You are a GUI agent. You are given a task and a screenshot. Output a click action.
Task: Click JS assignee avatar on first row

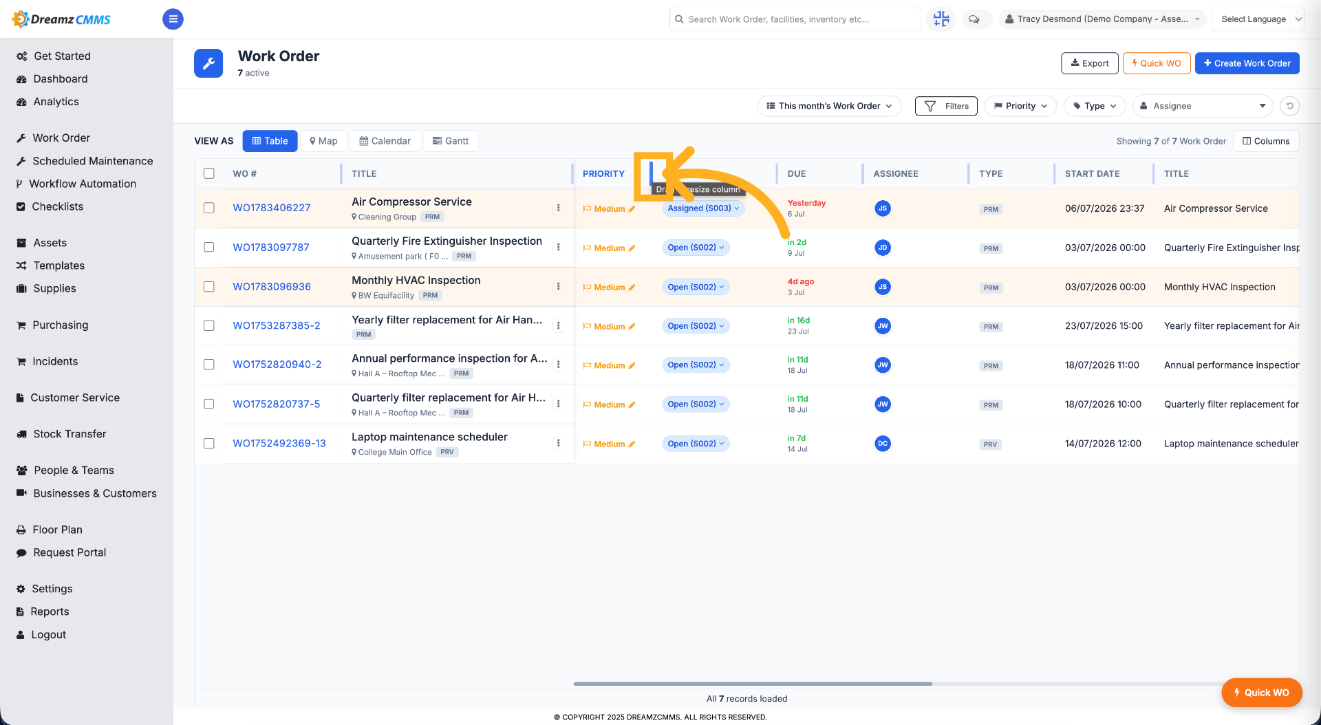[x=883, y=208]
